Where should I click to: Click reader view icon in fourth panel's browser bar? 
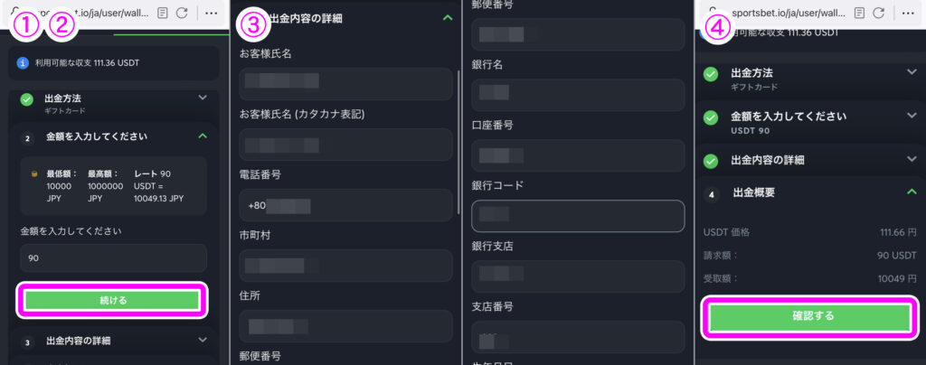(x=860, y=13)
